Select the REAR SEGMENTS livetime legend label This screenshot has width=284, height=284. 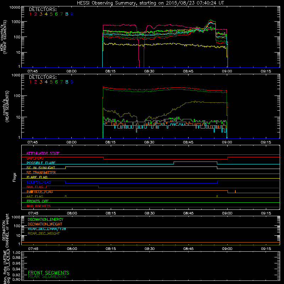click(x=47, y=277)
